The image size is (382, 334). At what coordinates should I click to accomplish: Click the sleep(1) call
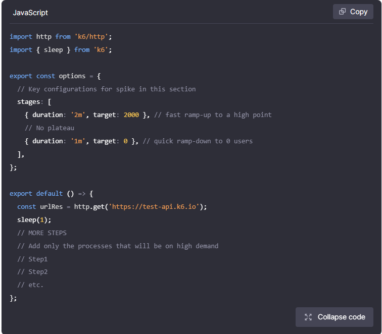click(34, 219)
